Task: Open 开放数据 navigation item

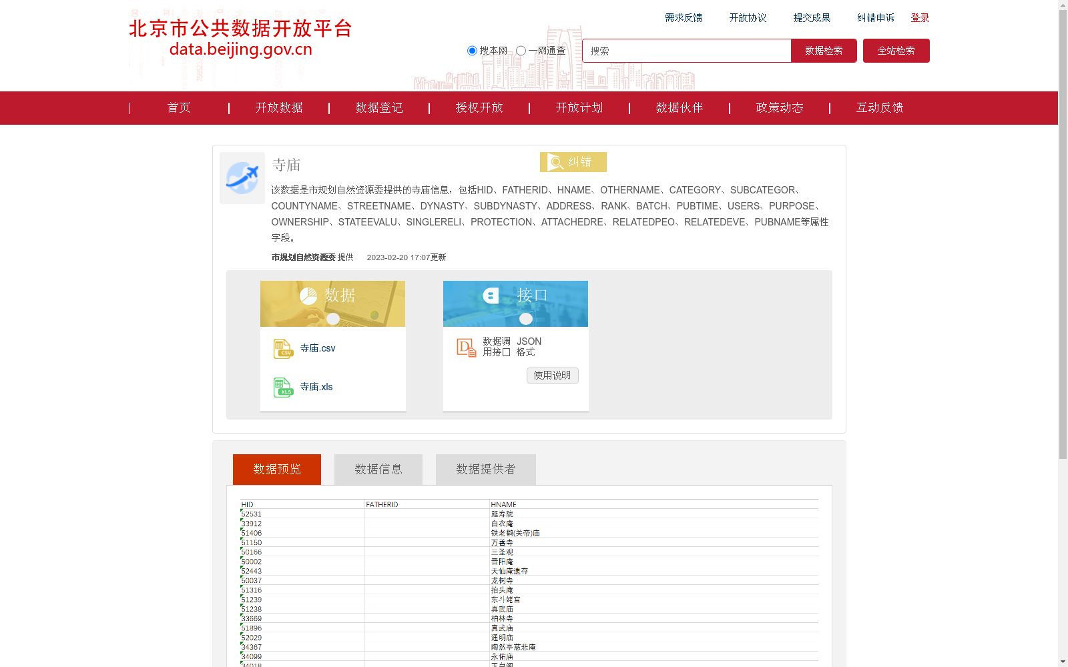Action: tap(279, 108)
